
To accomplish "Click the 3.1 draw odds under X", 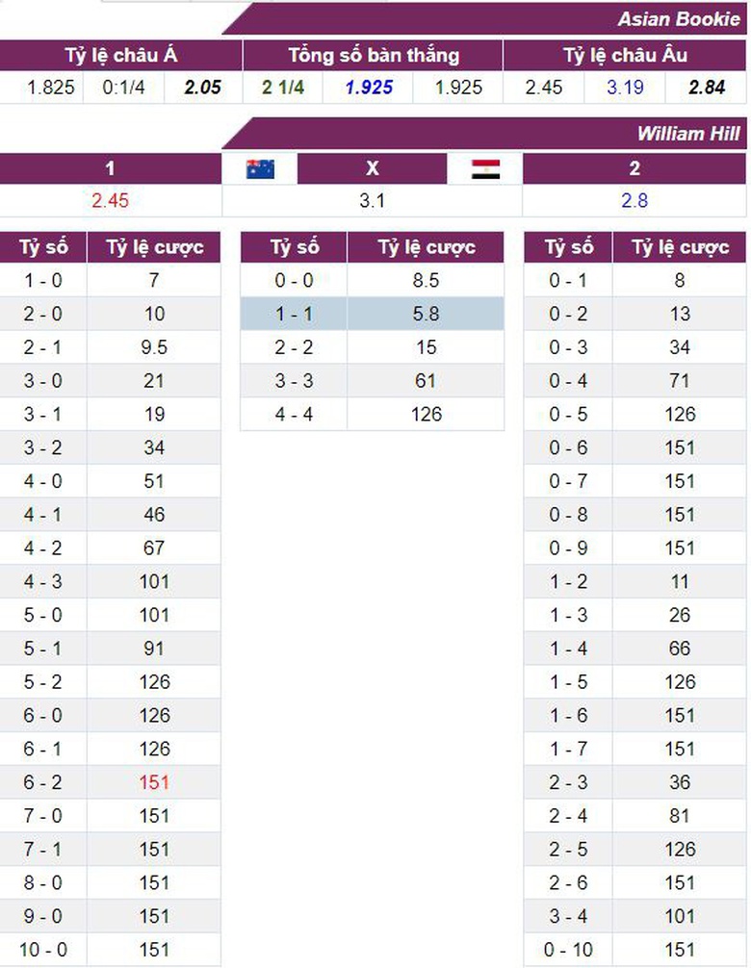I will click(373, 201).
